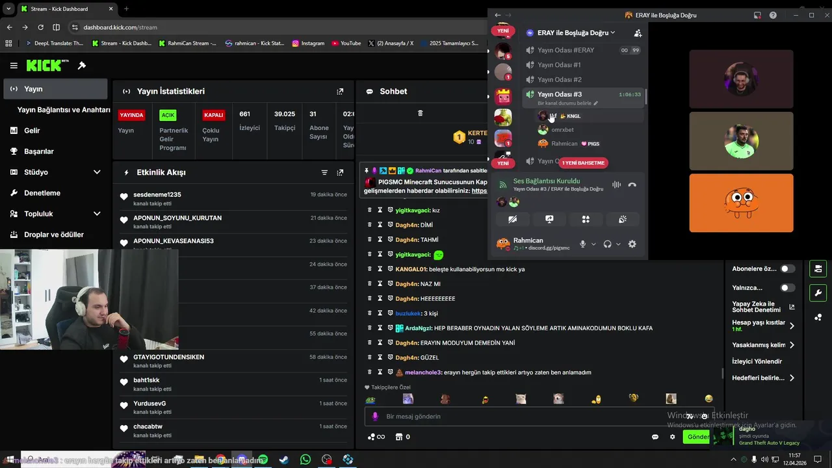Open Spotify from the Windows taskbar
This screenshot has height=468, width=832.
(x=263, y=460)
